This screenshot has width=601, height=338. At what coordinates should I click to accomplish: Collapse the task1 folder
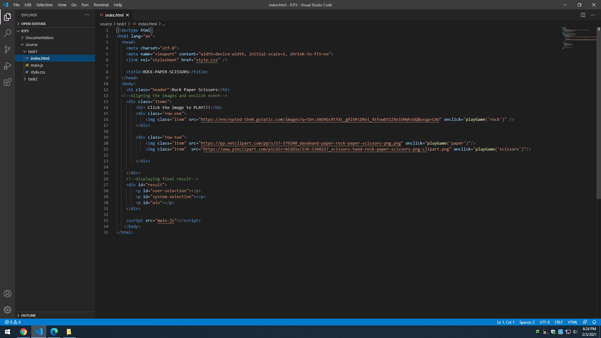(x=33, y=51)
